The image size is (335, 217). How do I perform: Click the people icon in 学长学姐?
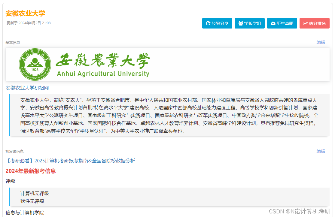(x=241, y=23)
